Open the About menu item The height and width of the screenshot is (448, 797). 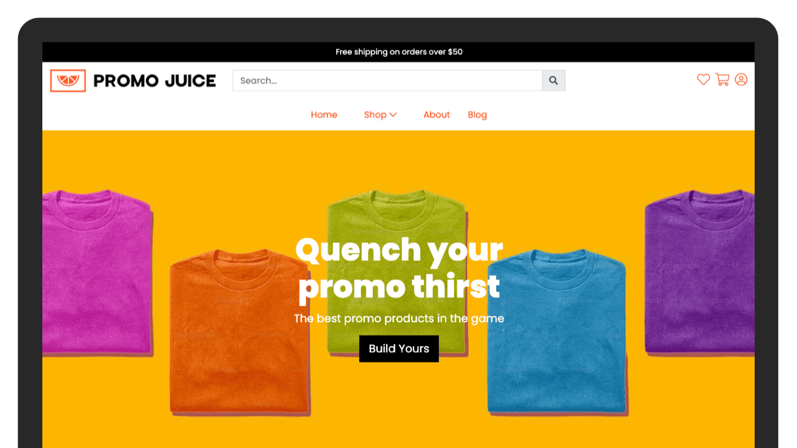436,114
